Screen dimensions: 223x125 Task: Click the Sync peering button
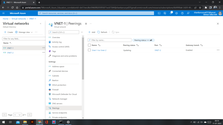pos(116,32)
